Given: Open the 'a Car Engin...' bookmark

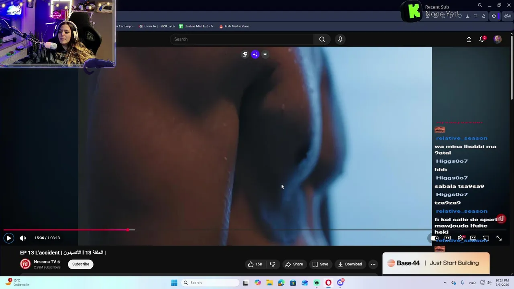Looking at the screenshot, I should [x=126, y=26].
